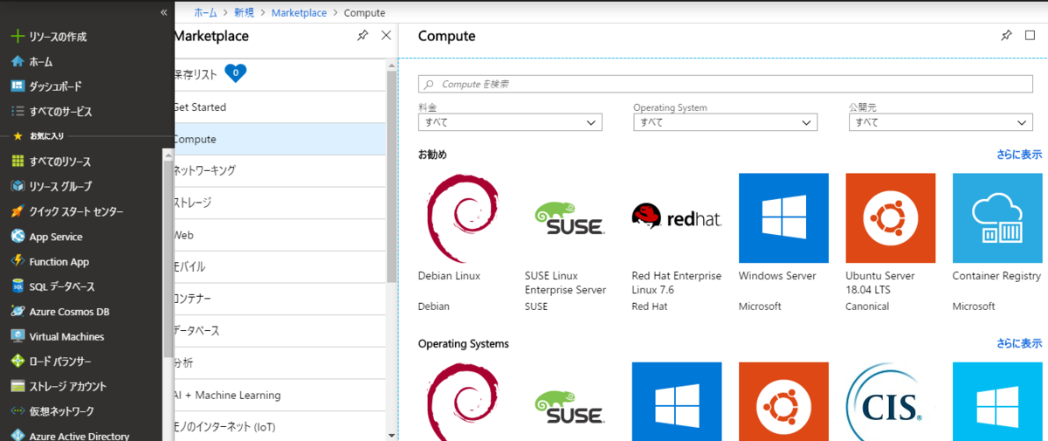Click the 仮想ネットワーク icon
The height and width of the screenshot is (441, 1048).
[x=17, y=410]
